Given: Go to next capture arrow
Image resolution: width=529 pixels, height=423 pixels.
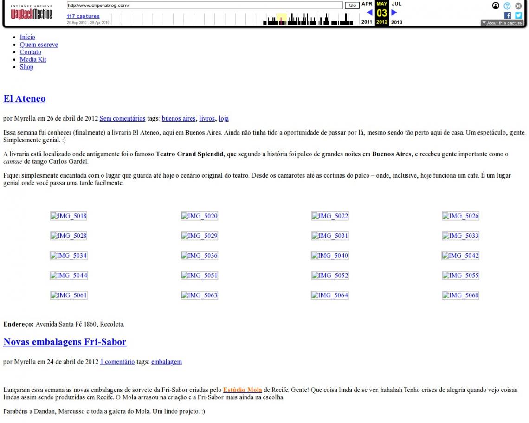Looking at the screenshot, I should point(394,13).
